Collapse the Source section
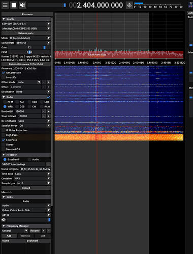Image resolution: width=193 pixels, height=254 pixels. click(26, 19)
